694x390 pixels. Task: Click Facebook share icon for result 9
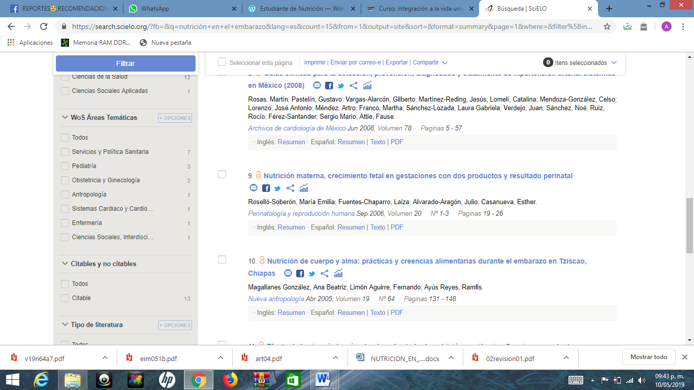coord(266,188)
